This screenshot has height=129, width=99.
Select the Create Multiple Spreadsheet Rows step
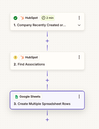(x=47, y=100)
